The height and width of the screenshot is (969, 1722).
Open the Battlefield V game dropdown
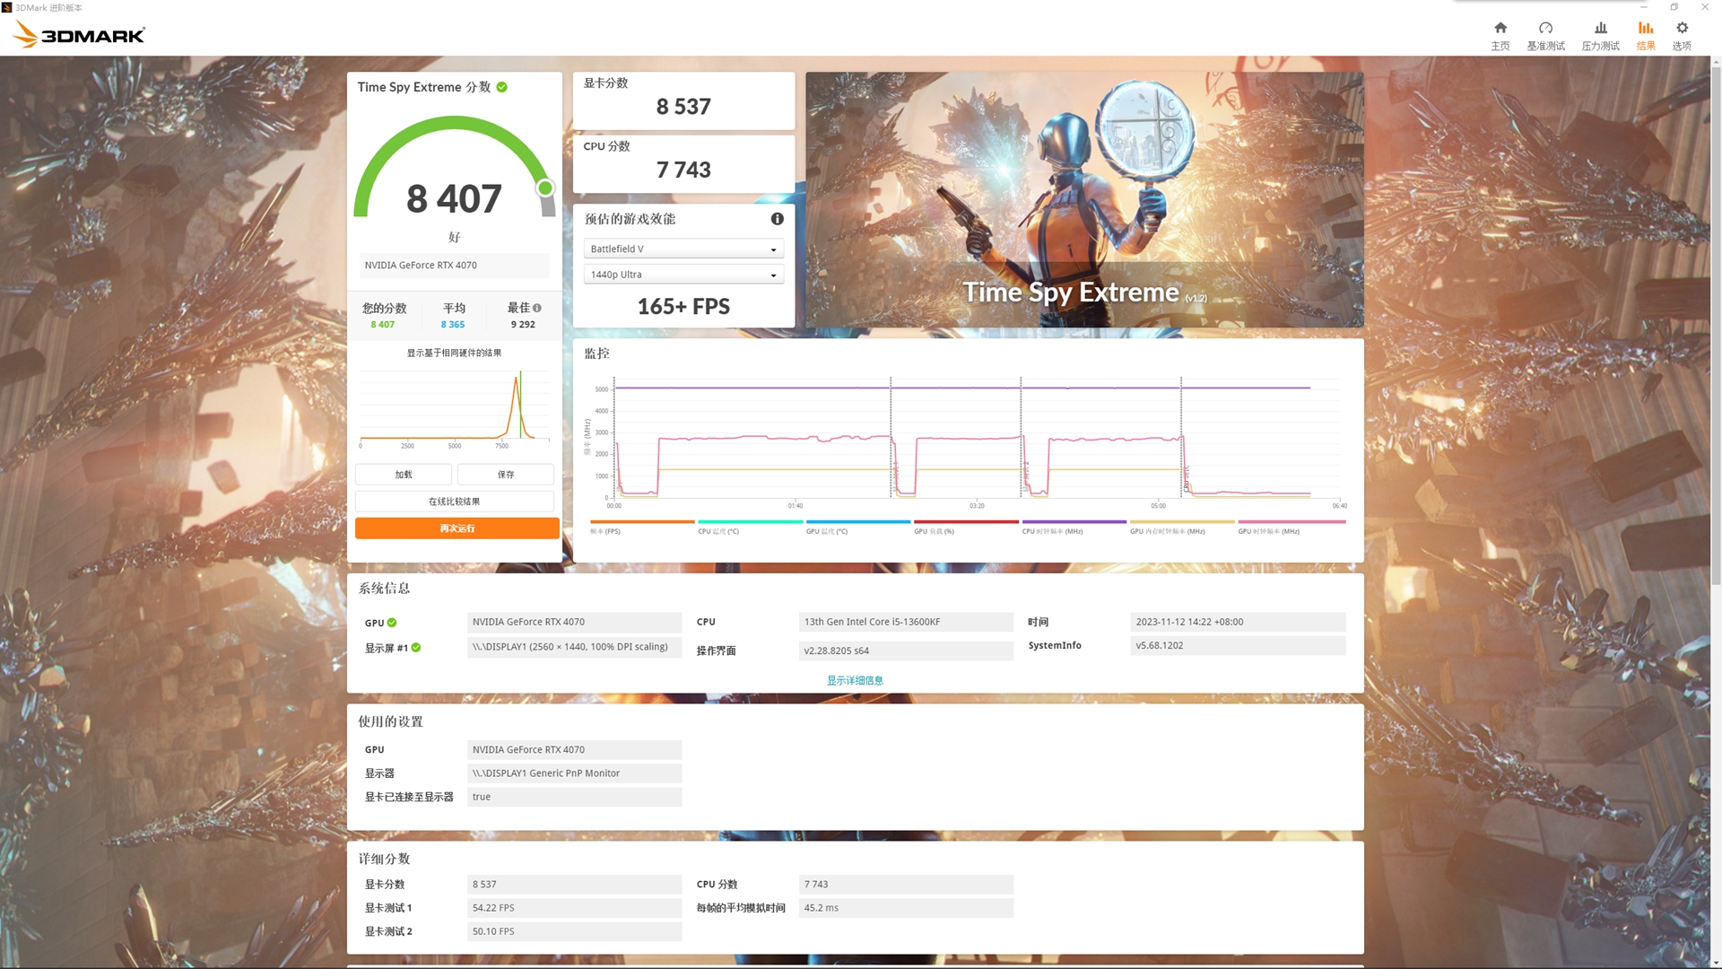683,249
